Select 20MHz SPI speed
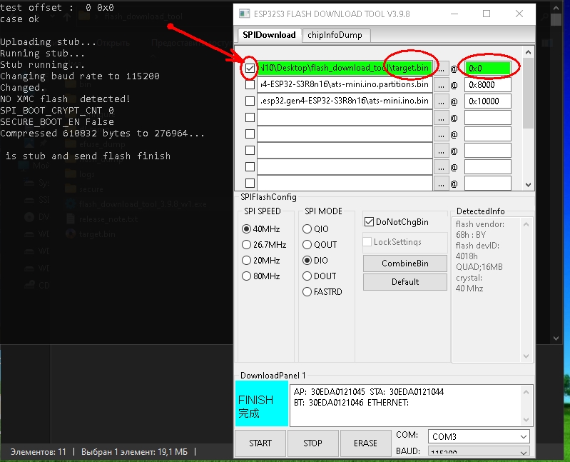This screenshot has width=570, height=462. 261,261
